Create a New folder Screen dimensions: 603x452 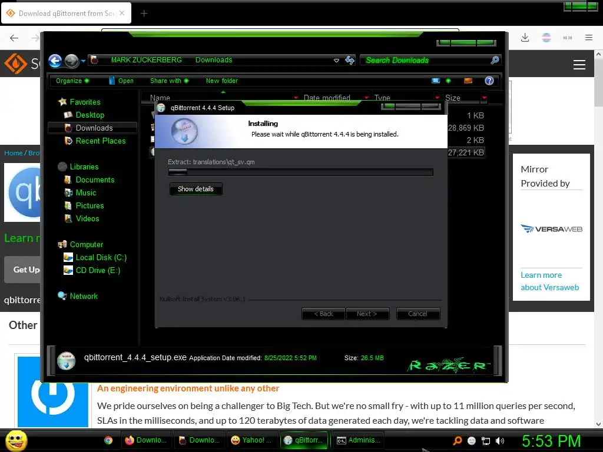[x=222, y=81]
